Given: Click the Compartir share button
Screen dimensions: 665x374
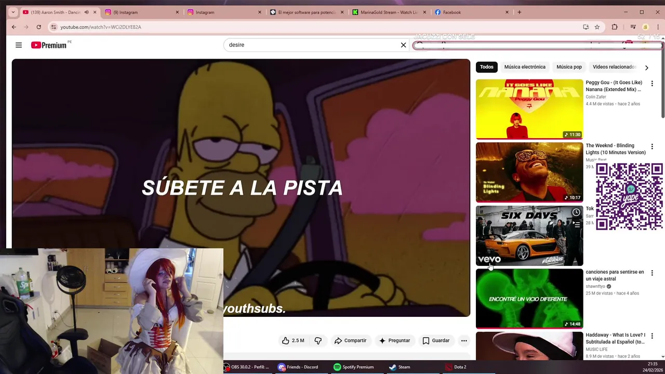Looking at the screenshot, I should tap(350, 341).
